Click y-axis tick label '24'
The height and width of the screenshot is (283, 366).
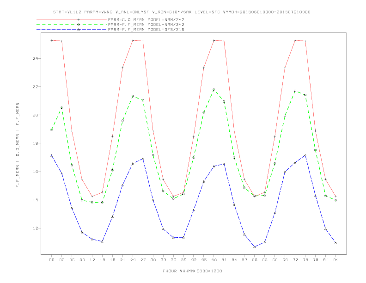click(x=36, y=58)
